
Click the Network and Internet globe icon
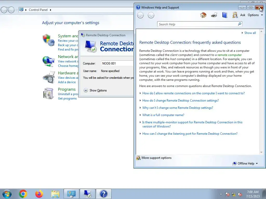point(49,62)
